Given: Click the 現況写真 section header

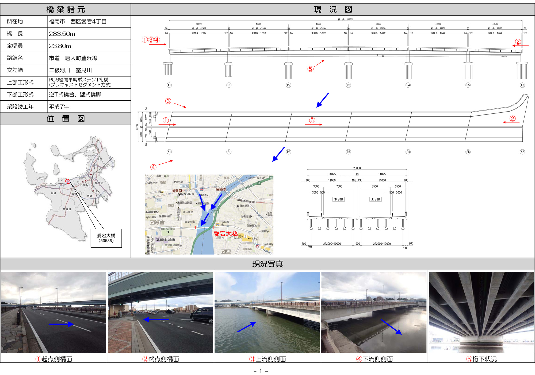Looking at the screenshot, I should point(267,264).
